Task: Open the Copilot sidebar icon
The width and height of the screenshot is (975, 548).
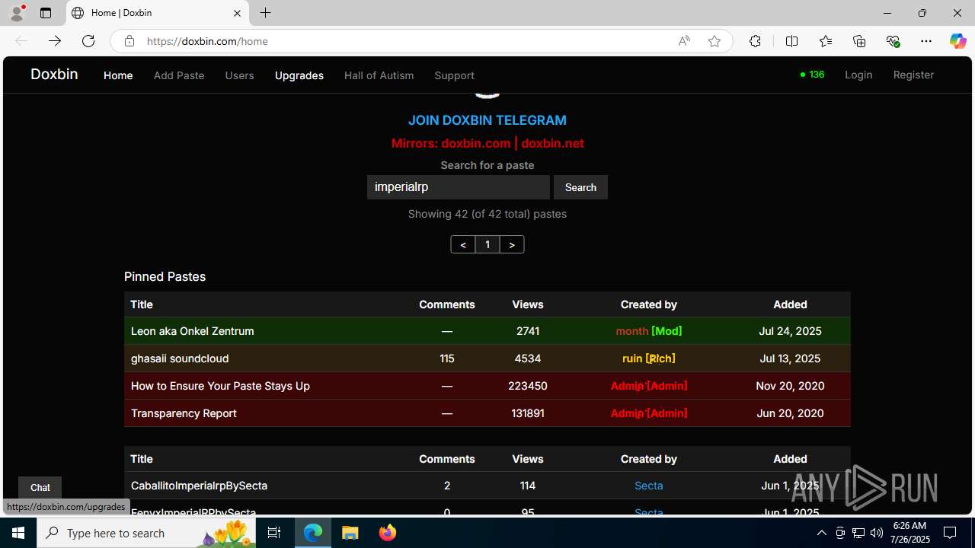Action: pos(957,41)
